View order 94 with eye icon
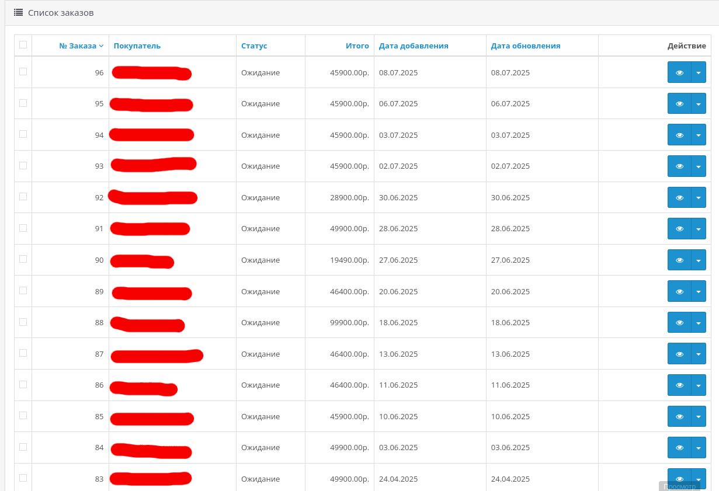Viewport: 719px width, 491px height. (679, 135)
